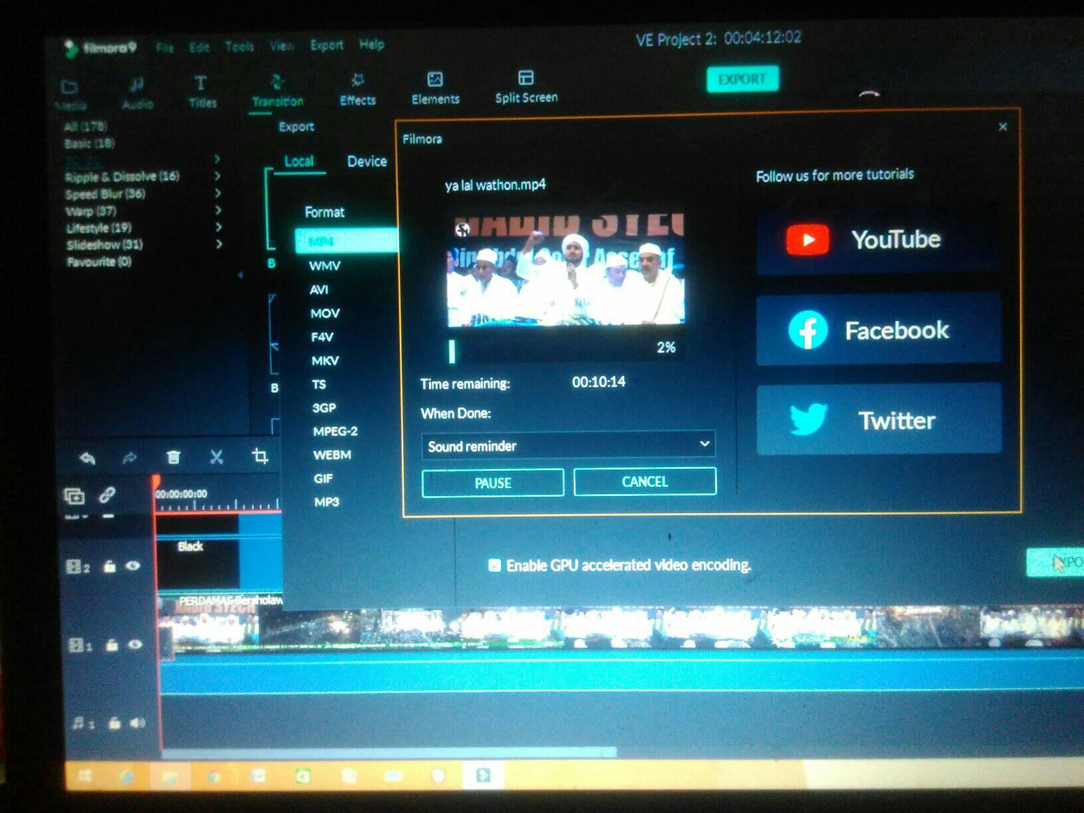Open the File menu
The width and height of the screenshot is (1084, 813).
(165, 47)
